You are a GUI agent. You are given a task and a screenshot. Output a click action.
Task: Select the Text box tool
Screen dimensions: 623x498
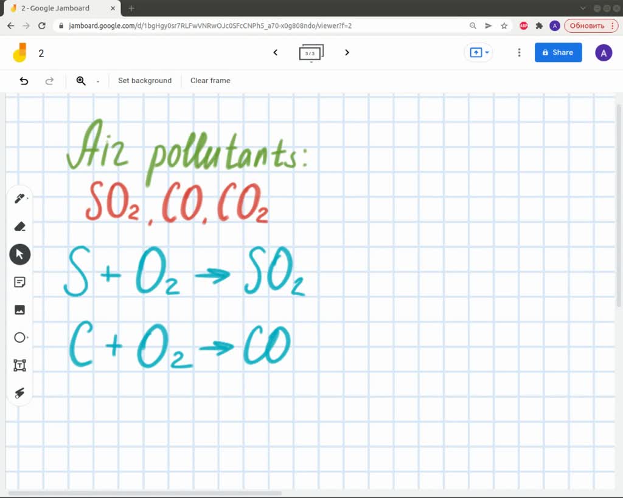(20, 365)
